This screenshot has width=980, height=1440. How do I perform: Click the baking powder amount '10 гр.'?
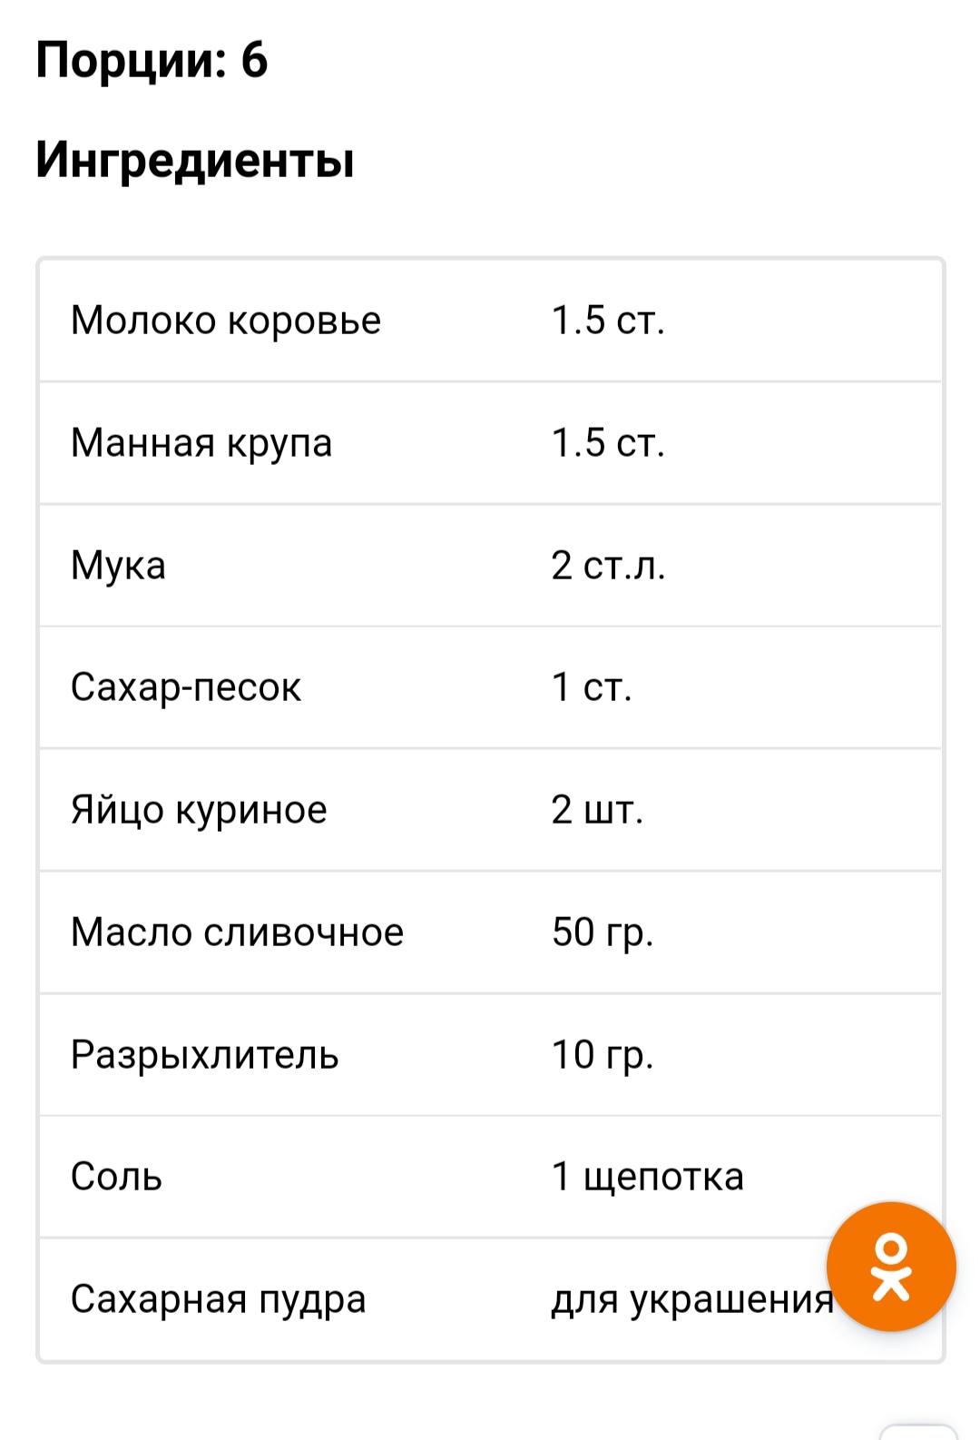click(603, 1055)
